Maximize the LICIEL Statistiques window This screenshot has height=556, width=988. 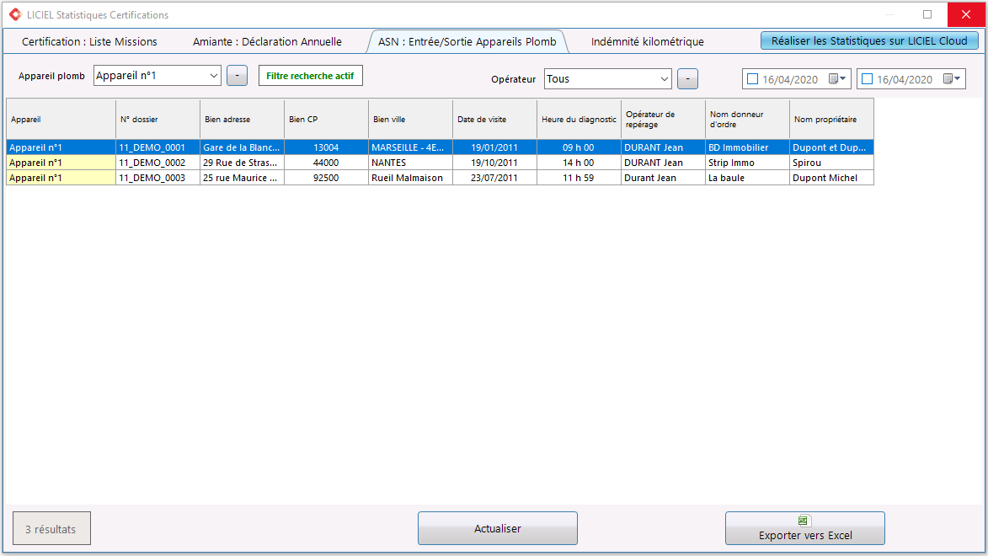(x=927, y=14)
